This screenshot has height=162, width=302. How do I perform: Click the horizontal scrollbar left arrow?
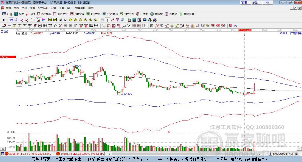point(109,154)
